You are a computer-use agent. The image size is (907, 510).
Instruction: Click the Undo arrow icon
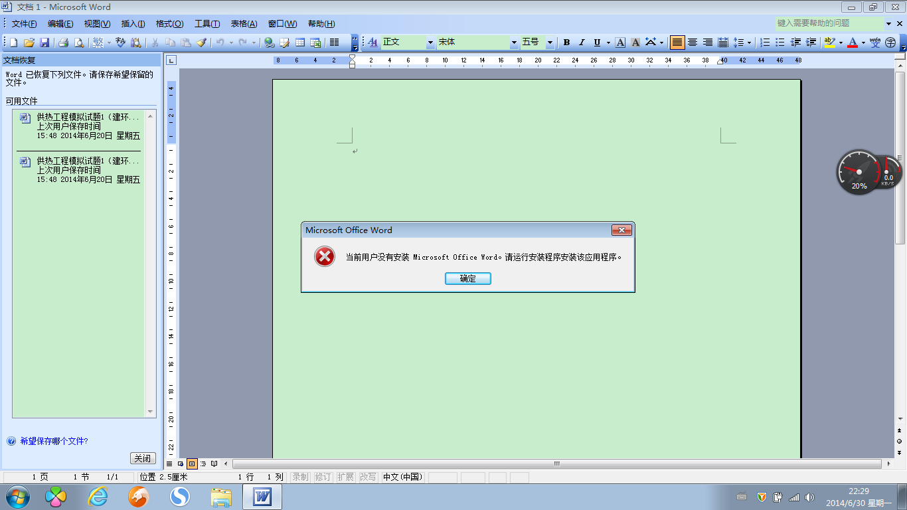pyautogui.click(x=220, y=42)
